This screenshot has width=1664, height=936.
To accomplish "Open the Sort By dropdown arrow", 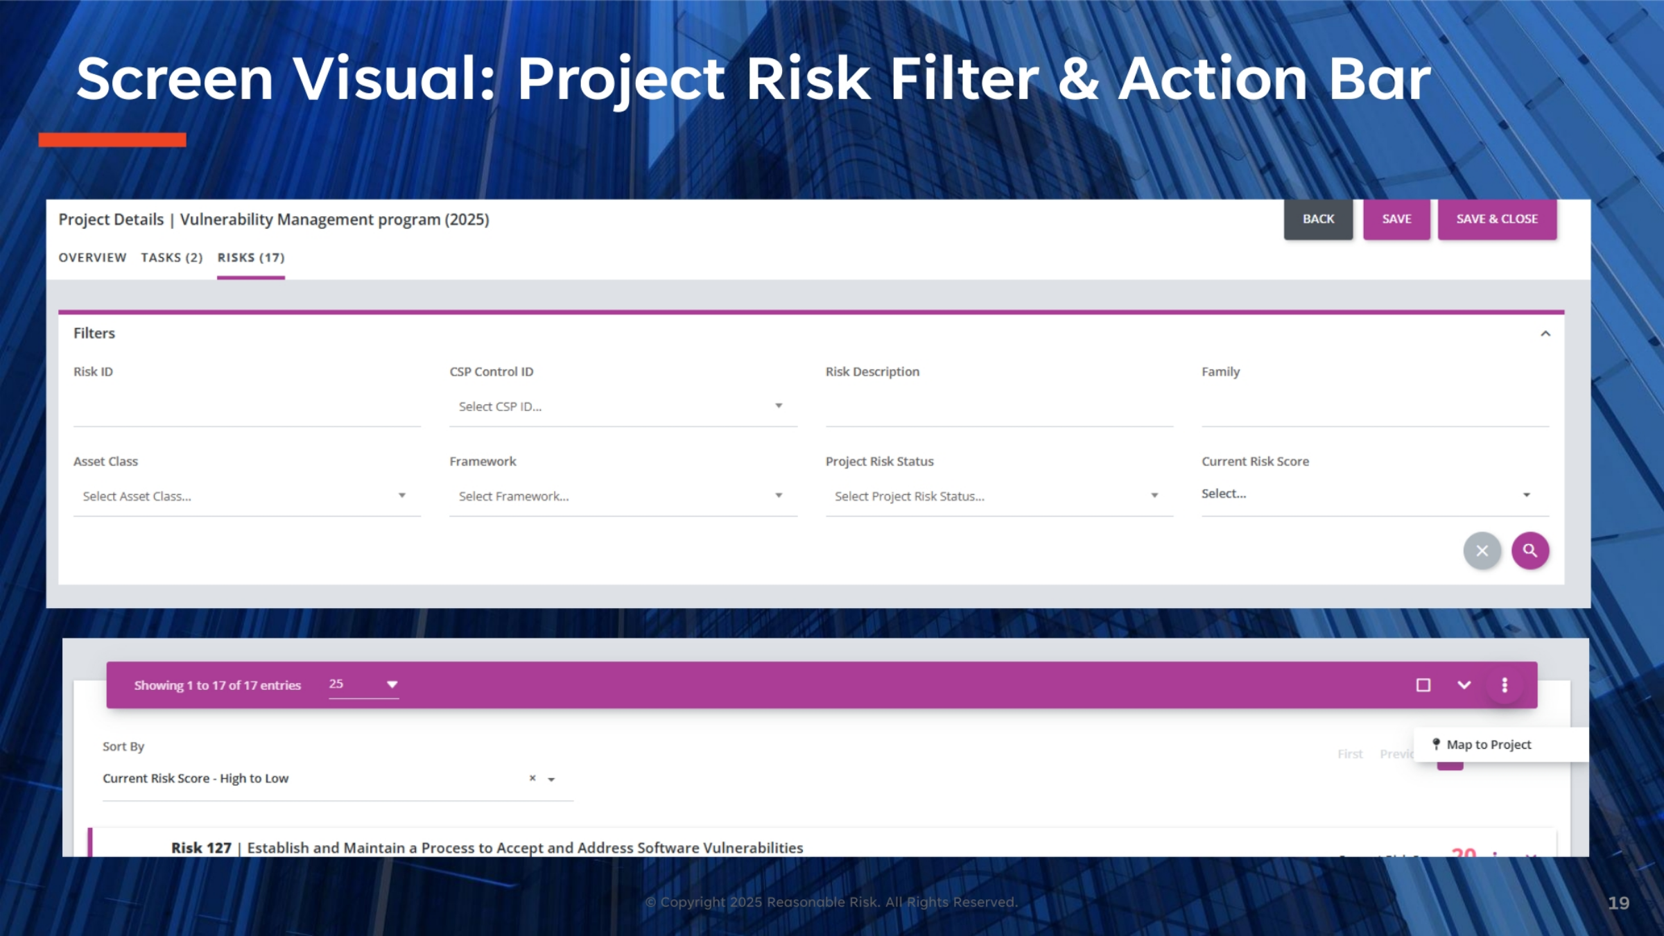I will pyautogui.click(x=552, y=779).
